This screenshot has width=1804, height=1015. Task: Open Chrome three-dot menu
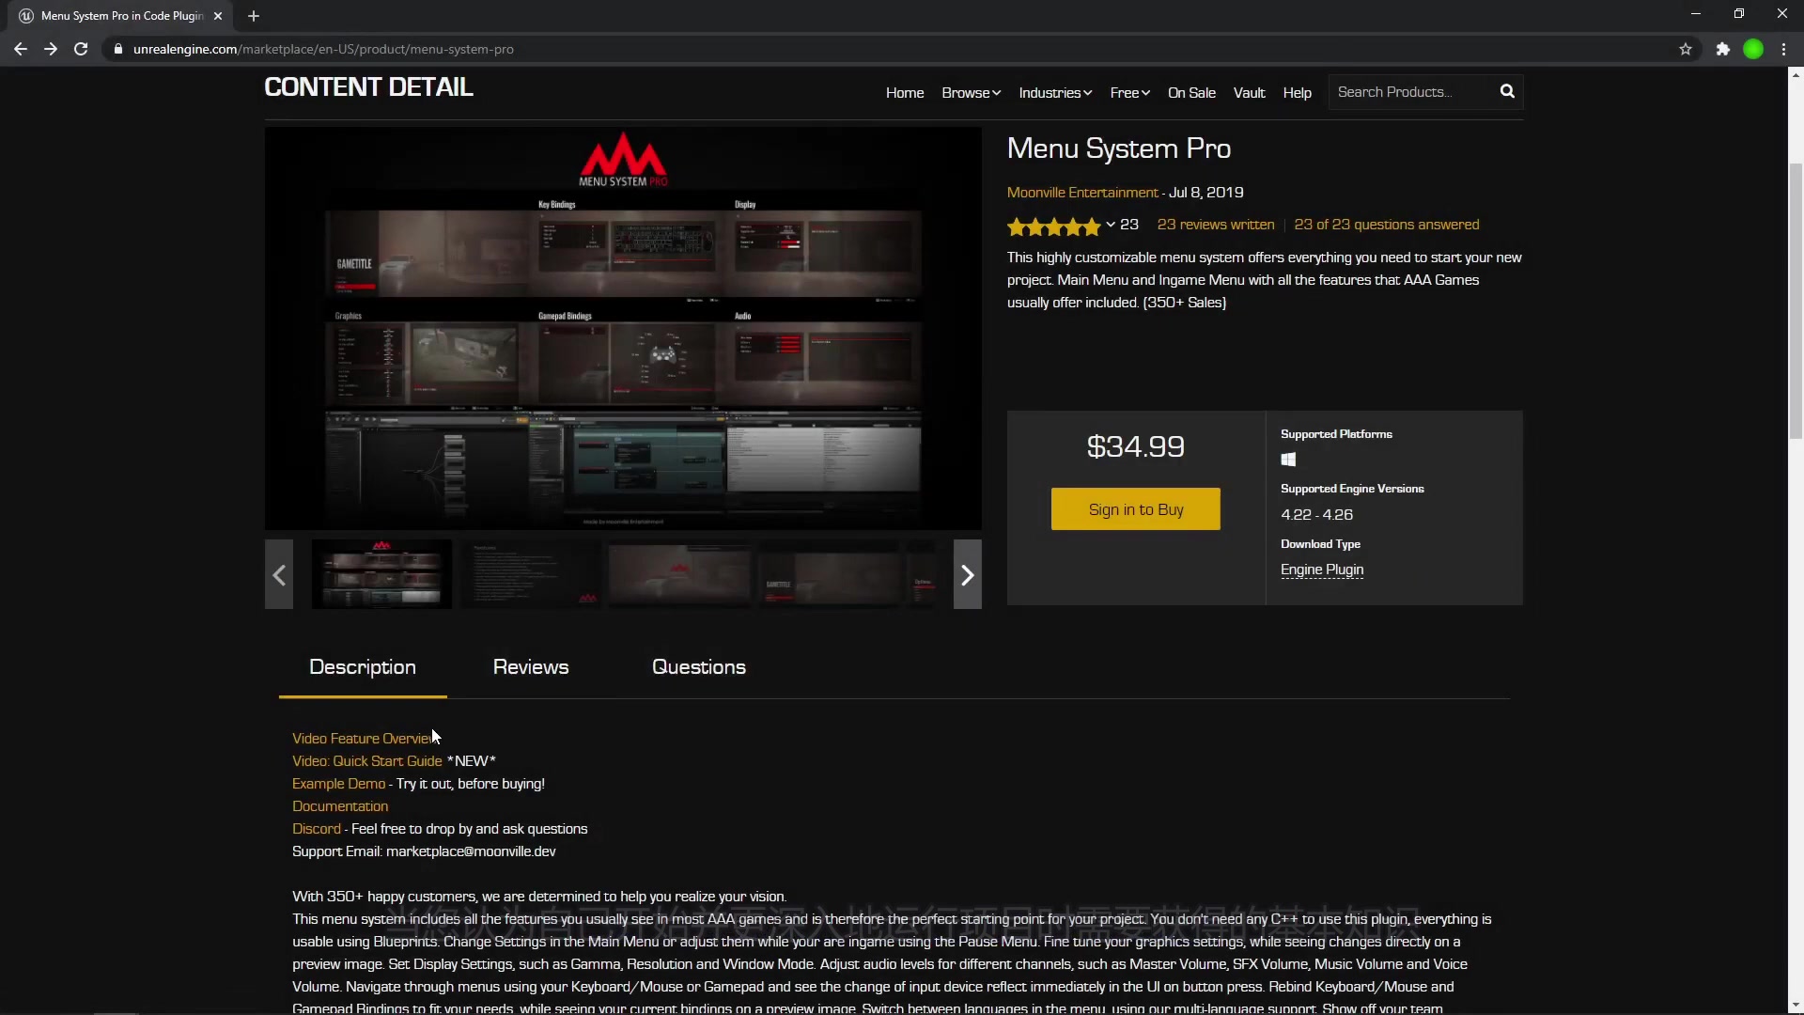point(1783,49)
